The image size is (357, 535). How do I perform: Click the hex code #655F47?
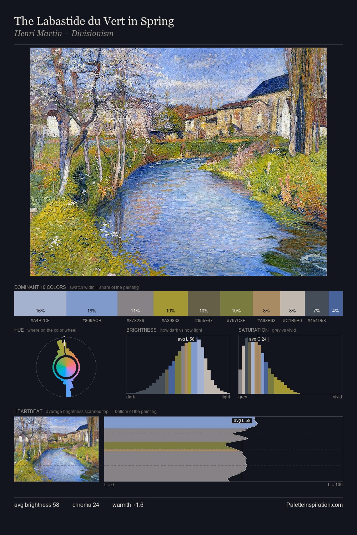204,321
